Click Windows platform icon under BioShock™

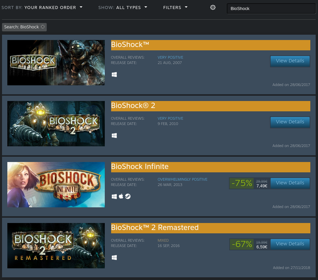click(x=114, y=75)
